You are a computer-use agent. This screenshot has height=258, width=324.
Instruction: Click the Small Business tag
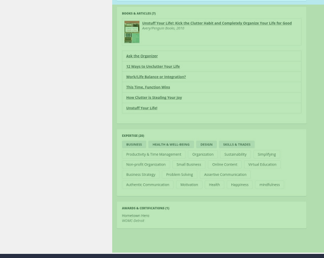[x=189, y=164]
